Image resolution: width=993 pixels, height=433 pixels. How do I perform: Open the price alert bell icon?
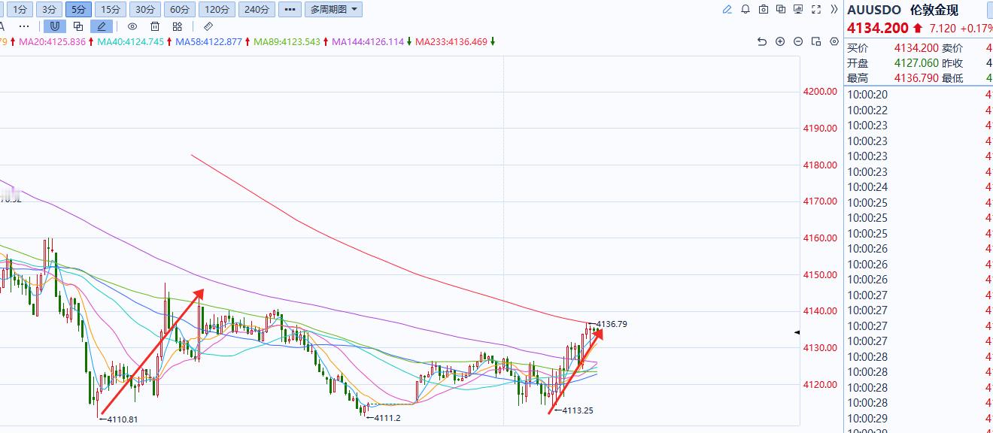click(x=746, y=10)
